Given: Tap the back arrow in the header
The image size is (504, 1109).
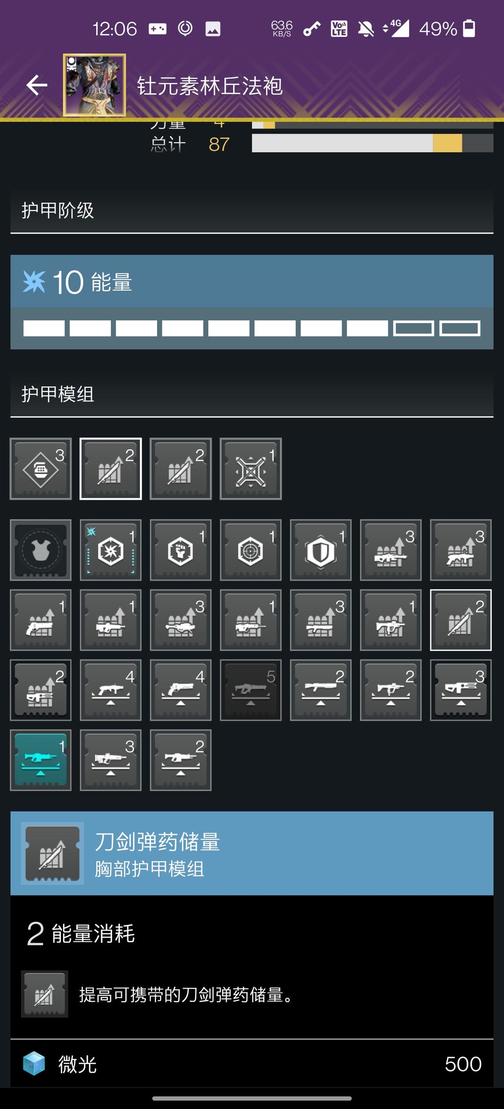Looking at the screenshot, I should (x=37, y=85).
